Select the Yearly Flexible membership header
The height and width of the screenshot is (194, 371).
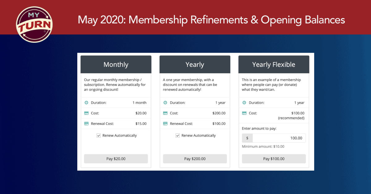pos(274,64)
